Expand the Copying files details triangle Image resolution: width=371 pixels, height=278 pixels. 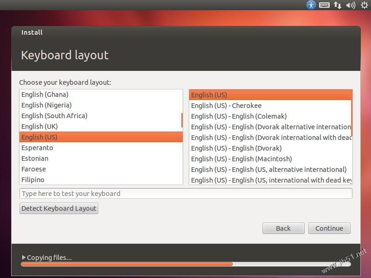click(24, 257)
